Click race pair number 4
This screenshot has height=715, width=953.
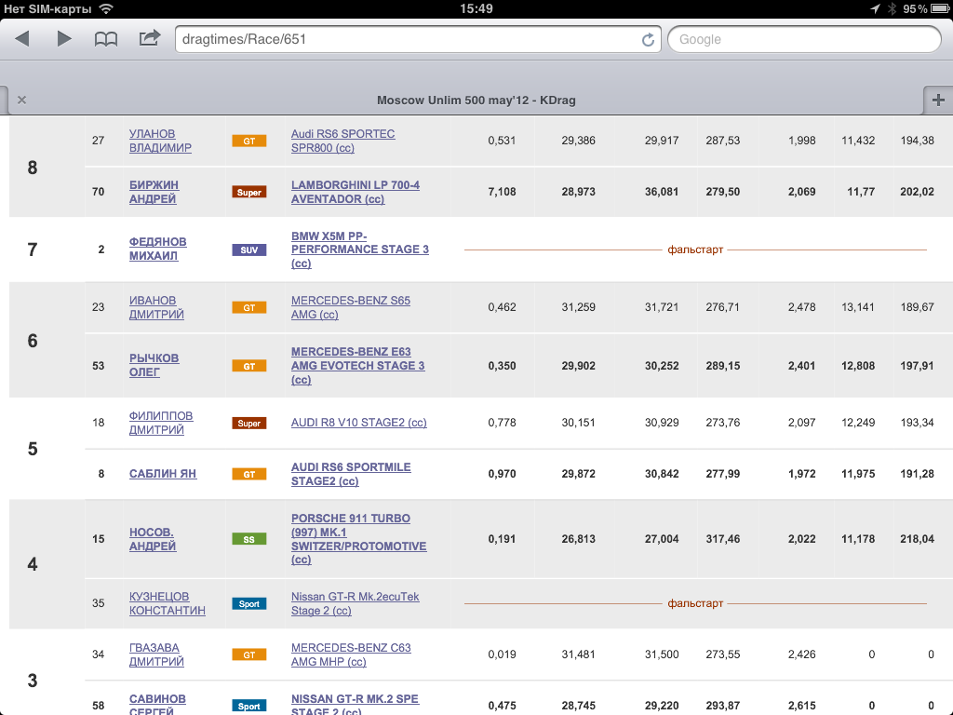33,564
